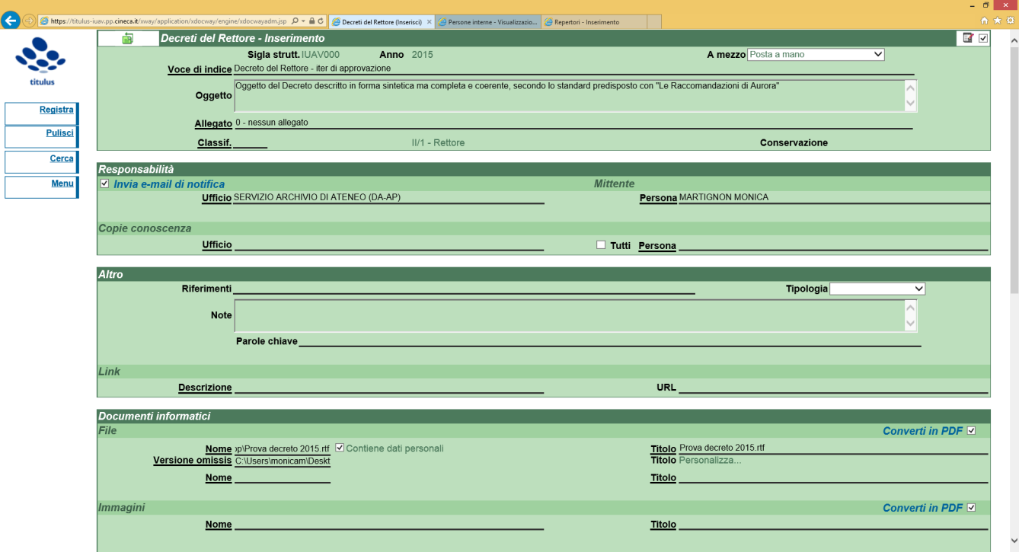The height and width of the screenshot is (552, 1019).
Task: Click the green document icon beside the form title
Action: tap(127, 38)
